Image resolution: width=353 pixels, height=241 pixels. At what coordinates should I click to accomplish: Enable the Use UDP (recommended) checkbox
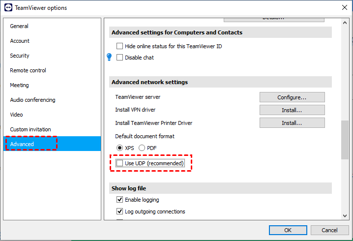pyautogui.click(x=119, y=163)
